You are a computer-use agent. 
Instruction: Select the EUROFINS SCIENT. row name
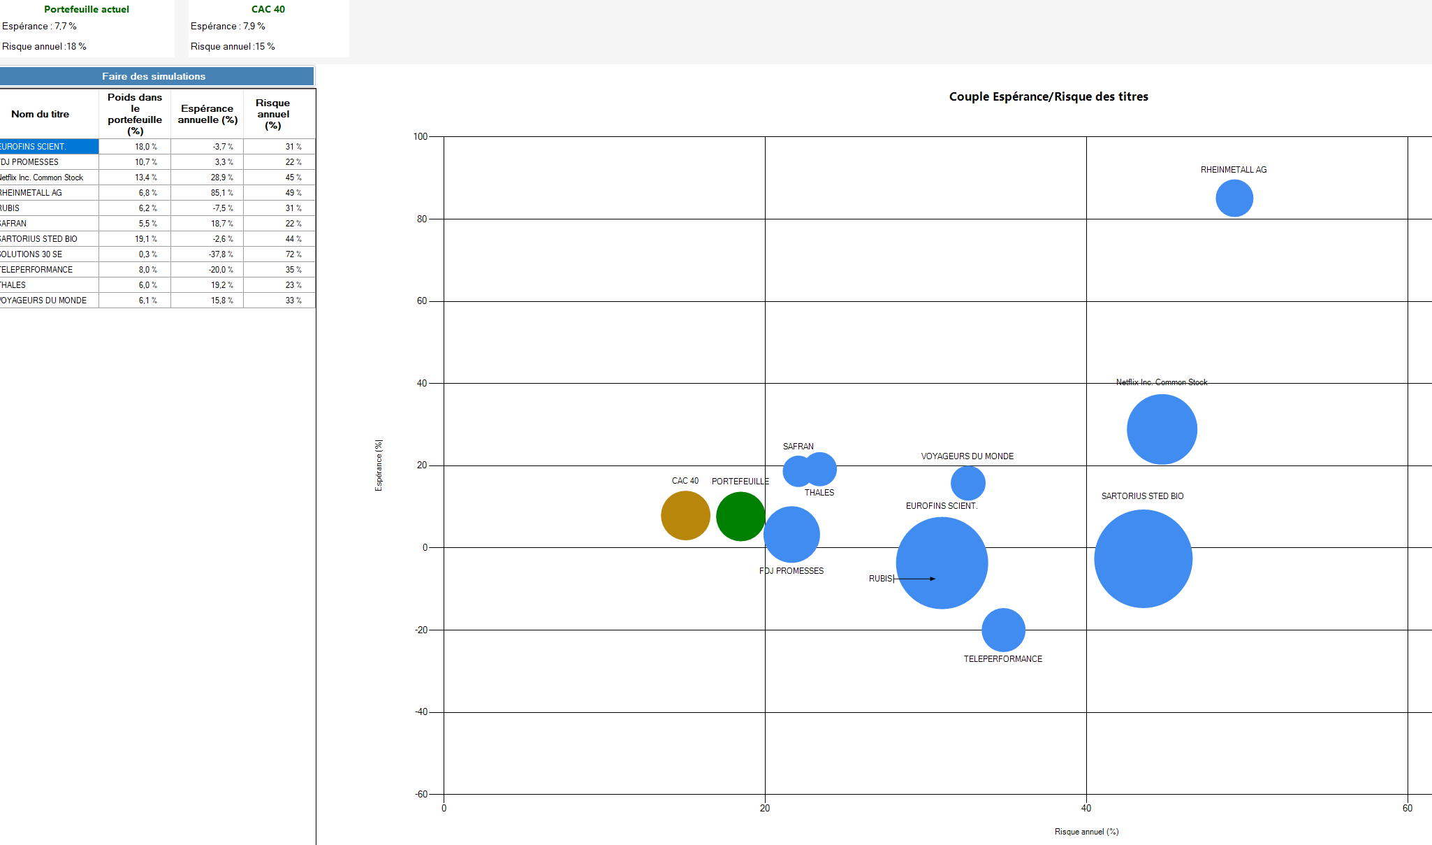tap(49, 147)
